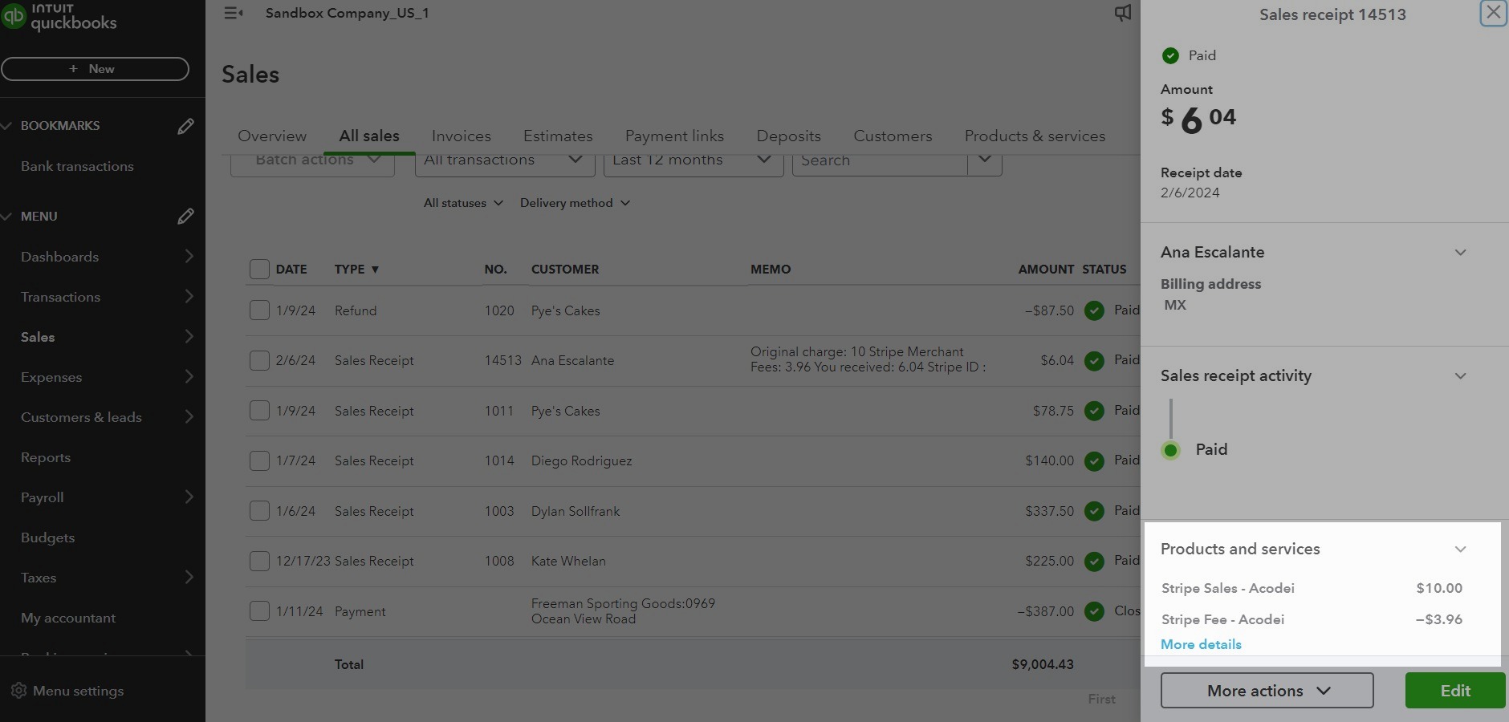The width and height of the screenshot is (1509, 722).
Task: Open Menu settings gear
Action: point(19,690)
